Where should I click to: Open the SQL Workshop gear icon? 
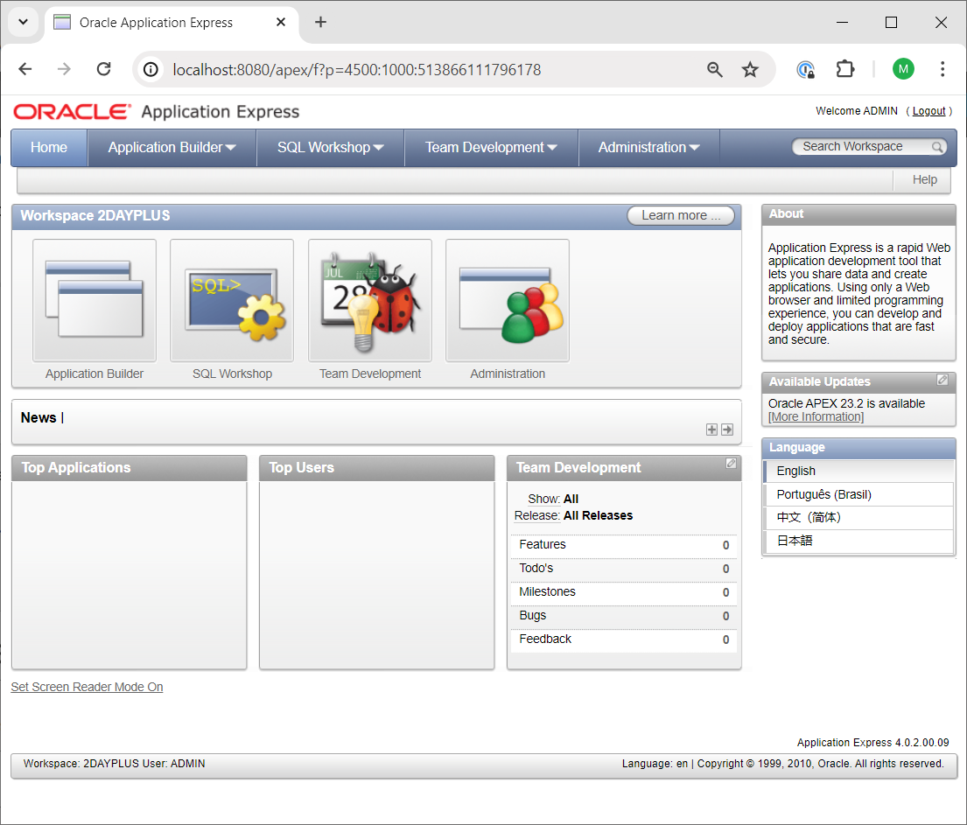(232, 300)
